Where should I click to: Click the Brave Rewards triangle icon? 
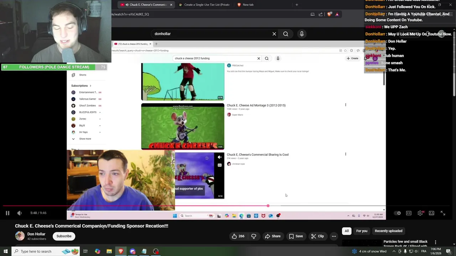[337, 14]
